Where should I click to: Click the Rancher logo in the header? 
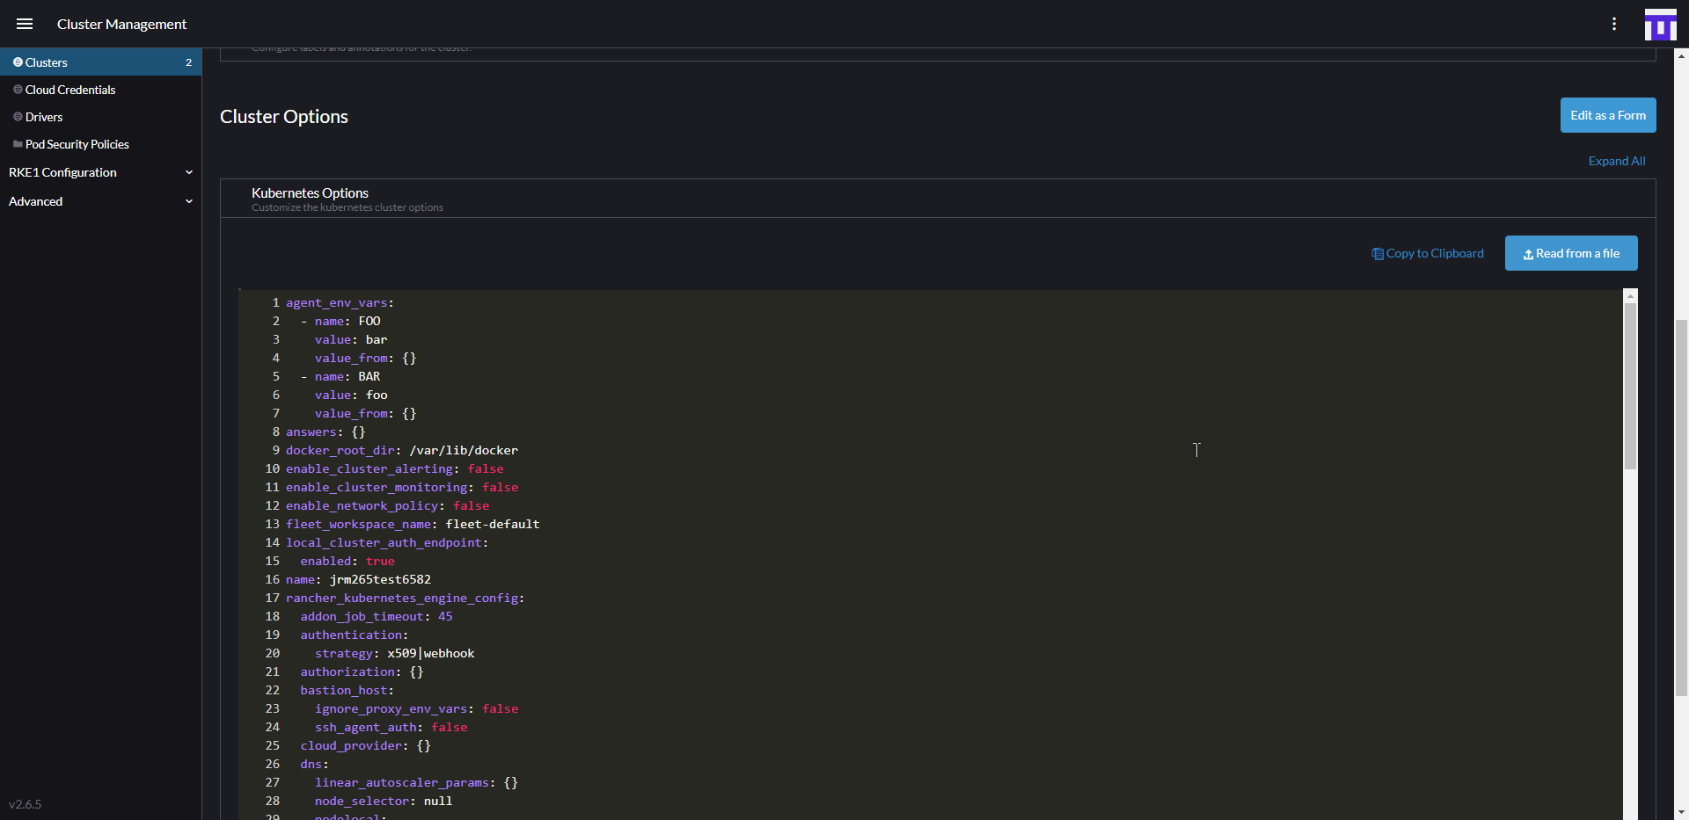pyautogui.click(x=1661, y=24)
